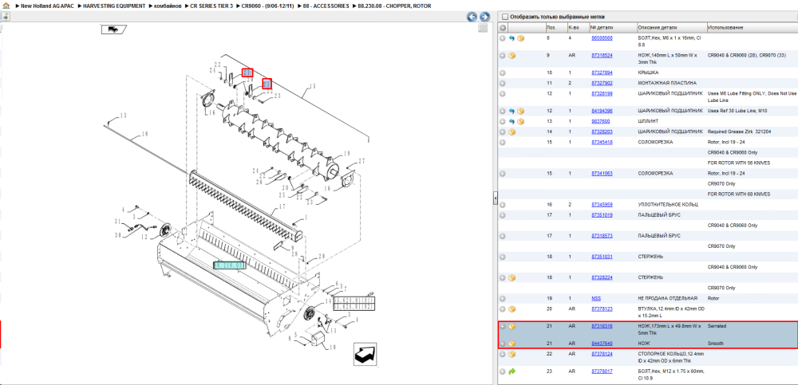Click the box icon for part 9837600
The image size is (798, 385).
521,121
